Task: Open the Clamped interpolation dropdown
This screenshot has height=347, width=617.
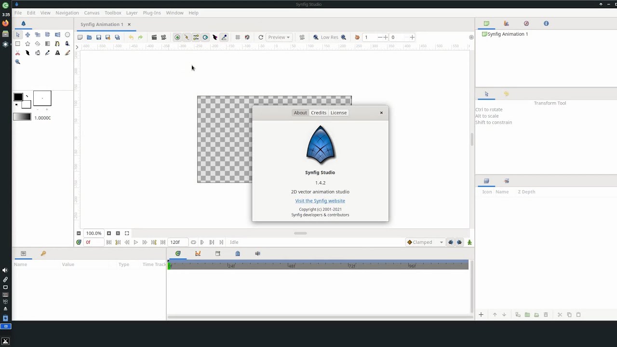Action: pyautogui.click(x=425, y=242)
